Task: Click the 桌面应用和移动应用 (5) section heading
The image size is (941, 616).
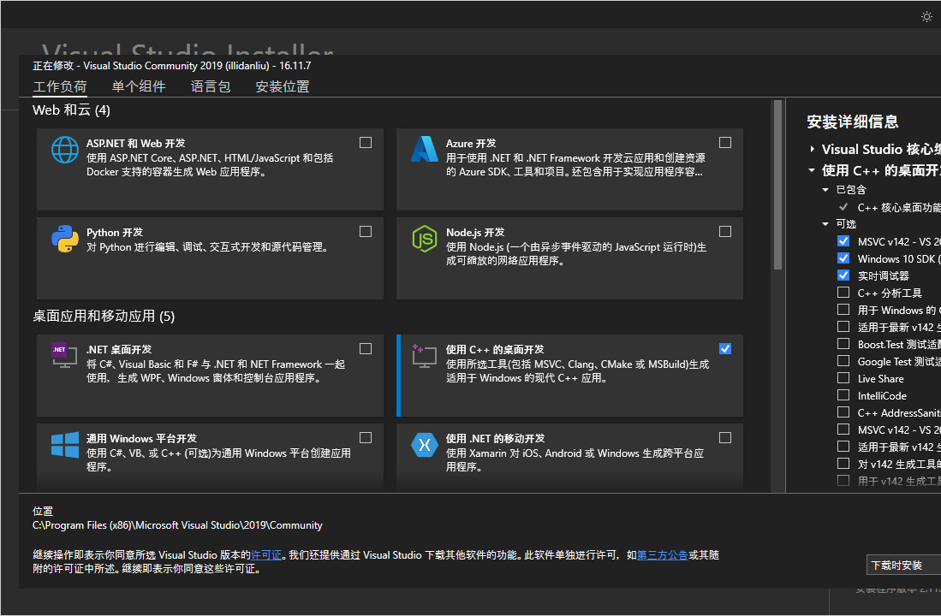Action: click(104, 316)
